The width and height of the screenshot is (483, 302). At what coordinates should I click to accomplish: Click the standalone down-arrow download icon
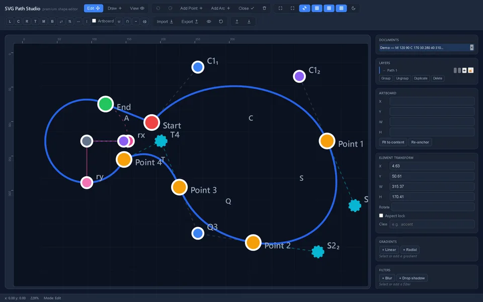[249, 21]
